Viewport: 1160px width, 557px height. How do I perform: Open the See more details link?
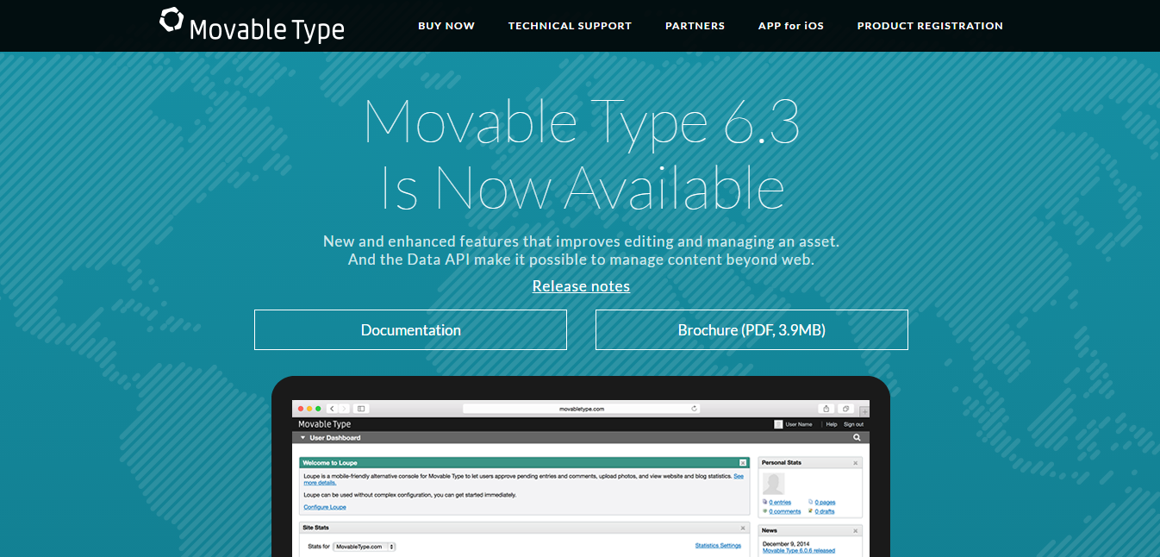[320, 483]
